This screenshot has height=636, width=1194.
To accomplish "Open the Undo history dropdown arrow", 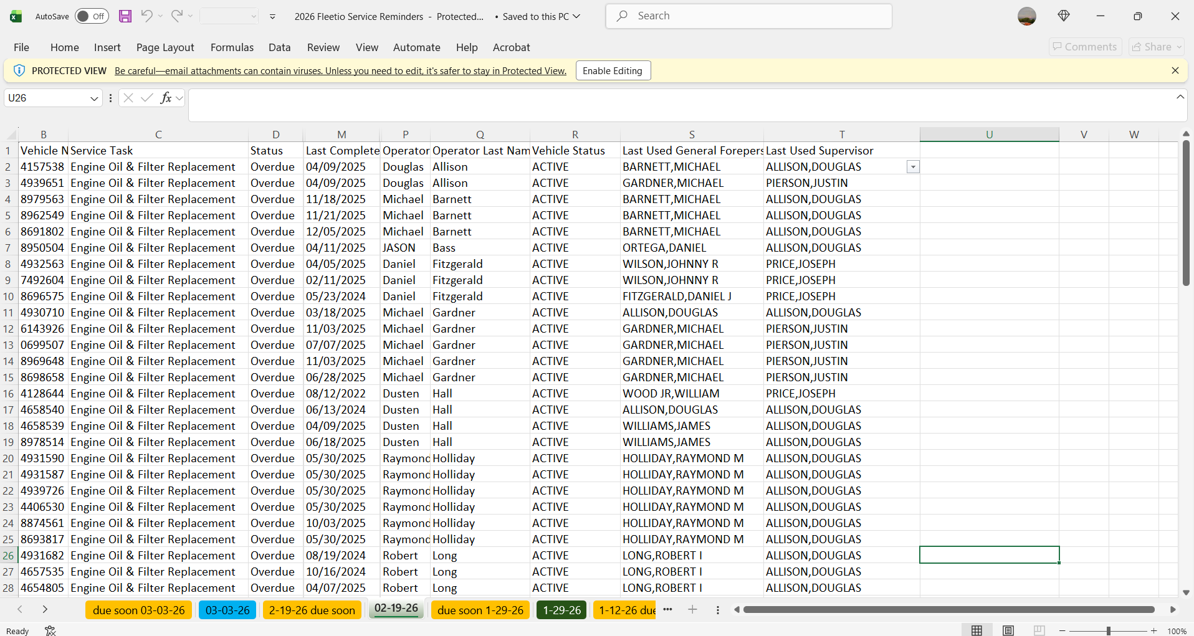I will 160,16.
